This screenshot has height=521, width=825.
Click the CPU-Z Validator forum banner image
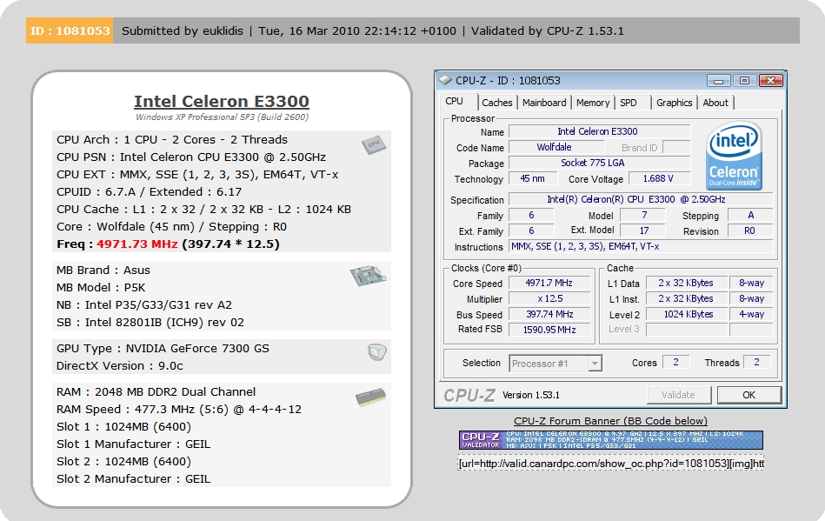[x=611, y=440]
